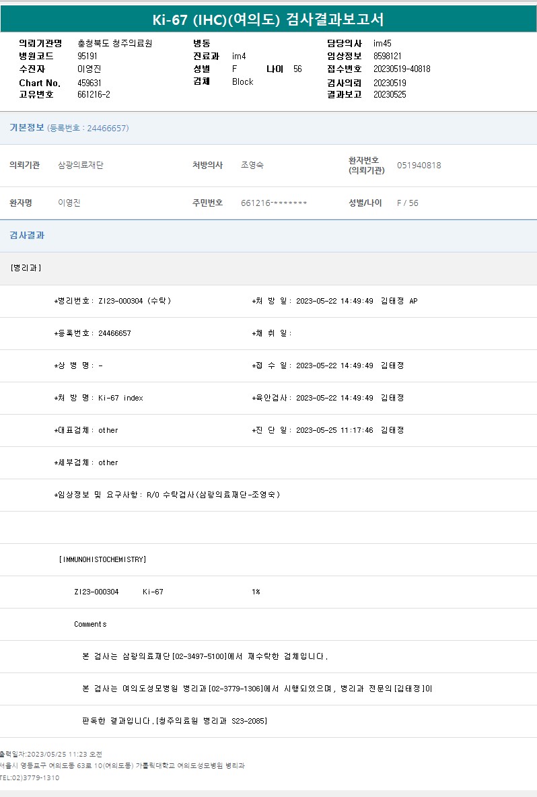This screenshot has width=537, height=797.
Task: Select the 기본정보 section header
Action: [27, 128]
